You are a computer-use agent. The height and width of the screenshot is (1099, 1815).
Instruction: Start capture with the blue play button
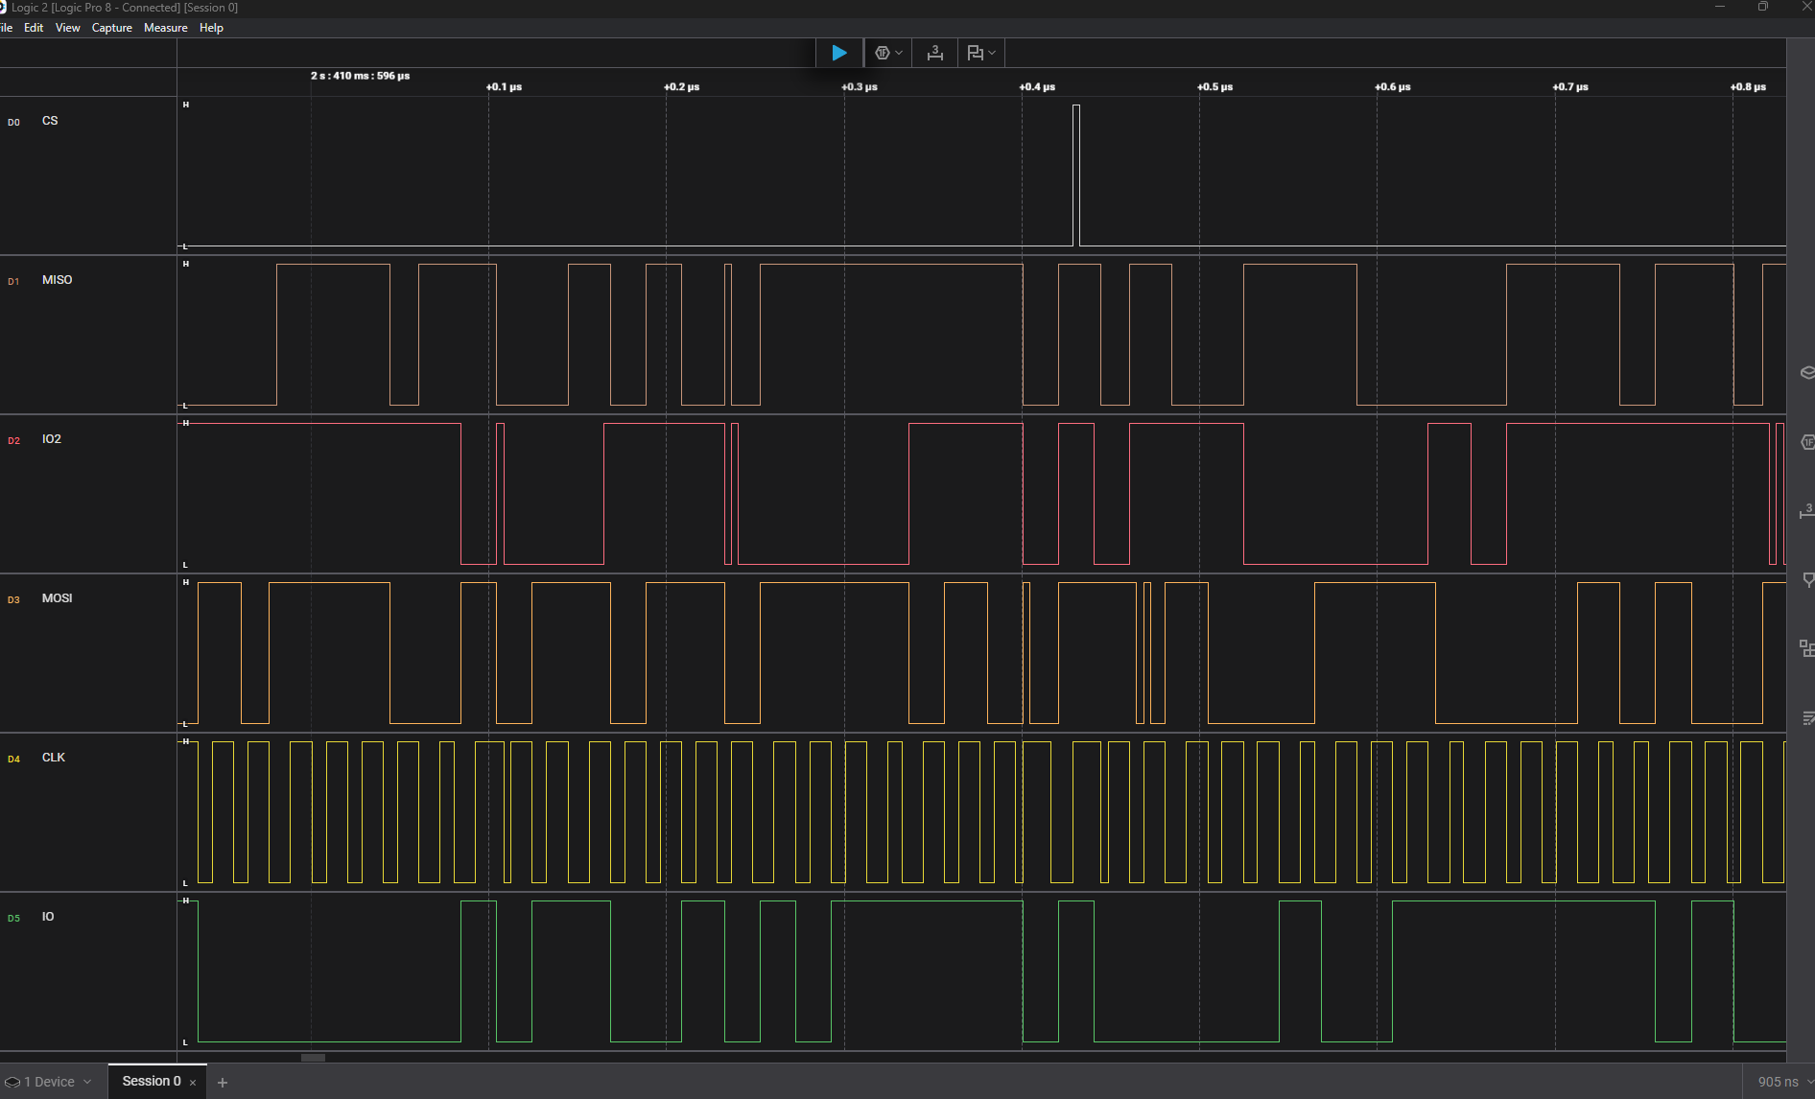click(838, 53)
